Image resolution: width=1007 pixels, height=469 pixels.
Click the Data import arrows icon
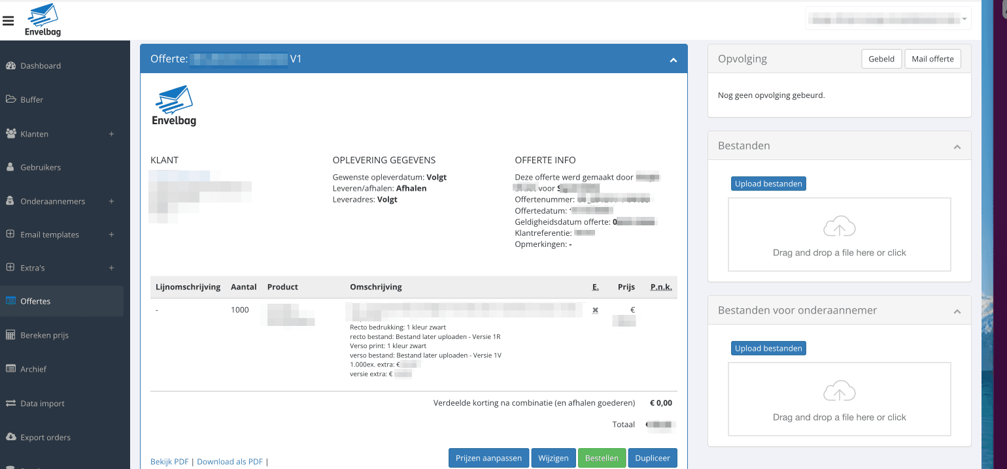(10, 404)
